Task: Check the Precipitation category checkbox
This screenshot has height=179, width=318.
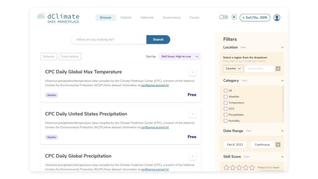Action: [226, 115]
